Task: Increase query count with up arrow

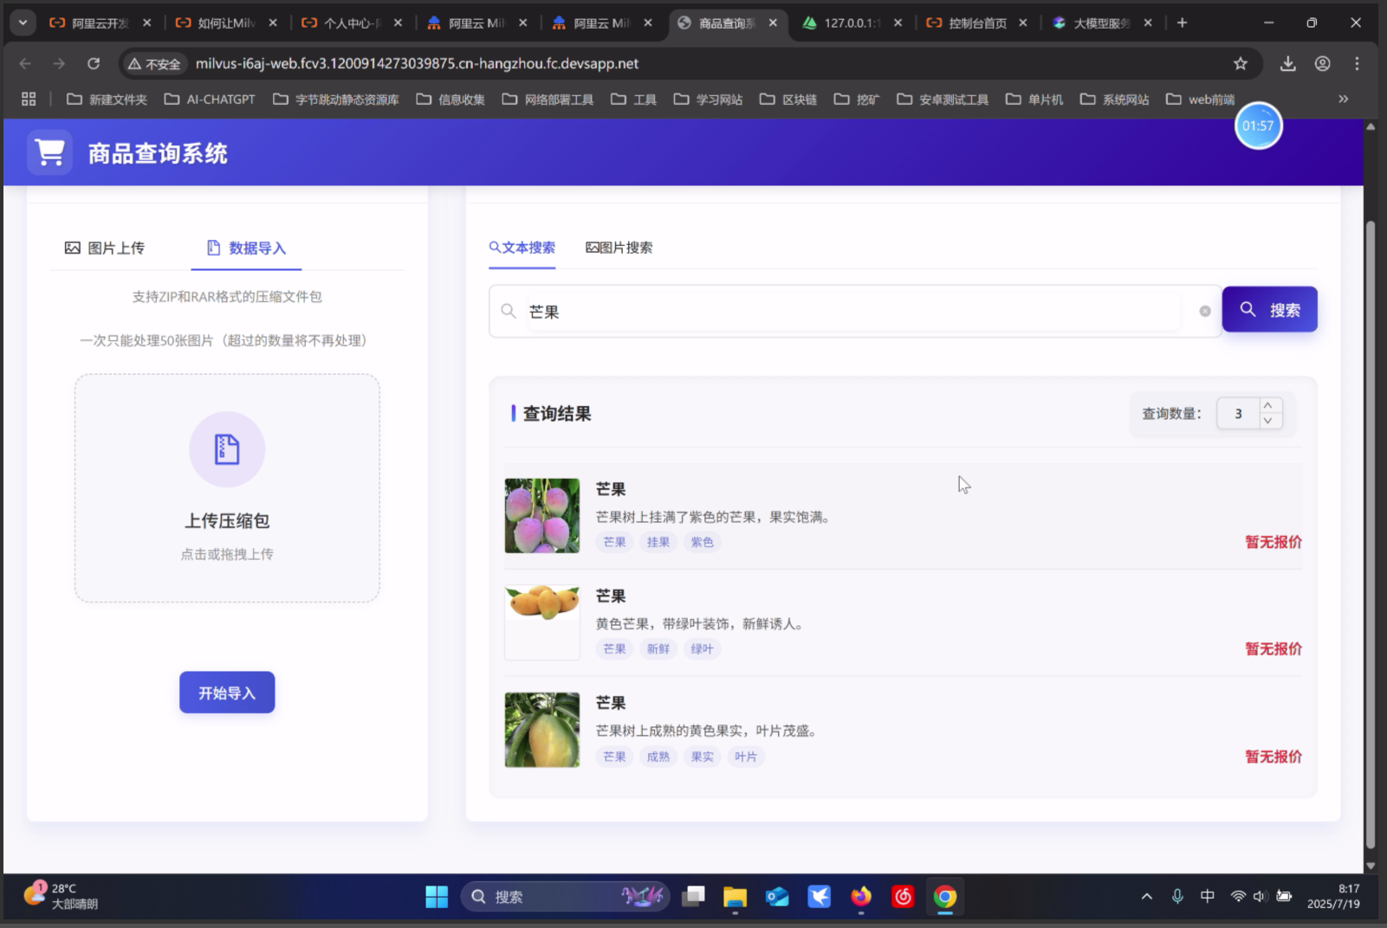Action: coord(1267,405)
